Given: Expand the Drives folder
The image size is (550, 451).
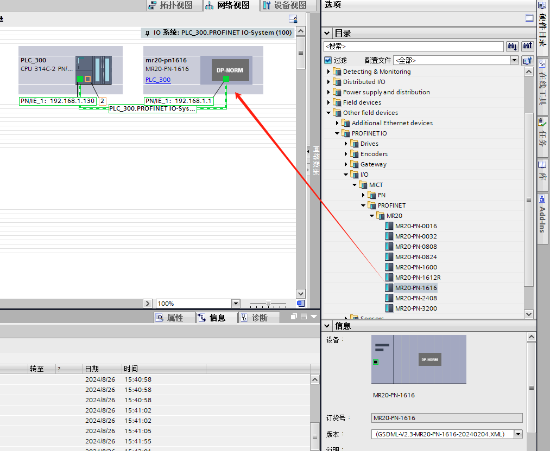Looking at the screenshot, I should click(346, 144).
